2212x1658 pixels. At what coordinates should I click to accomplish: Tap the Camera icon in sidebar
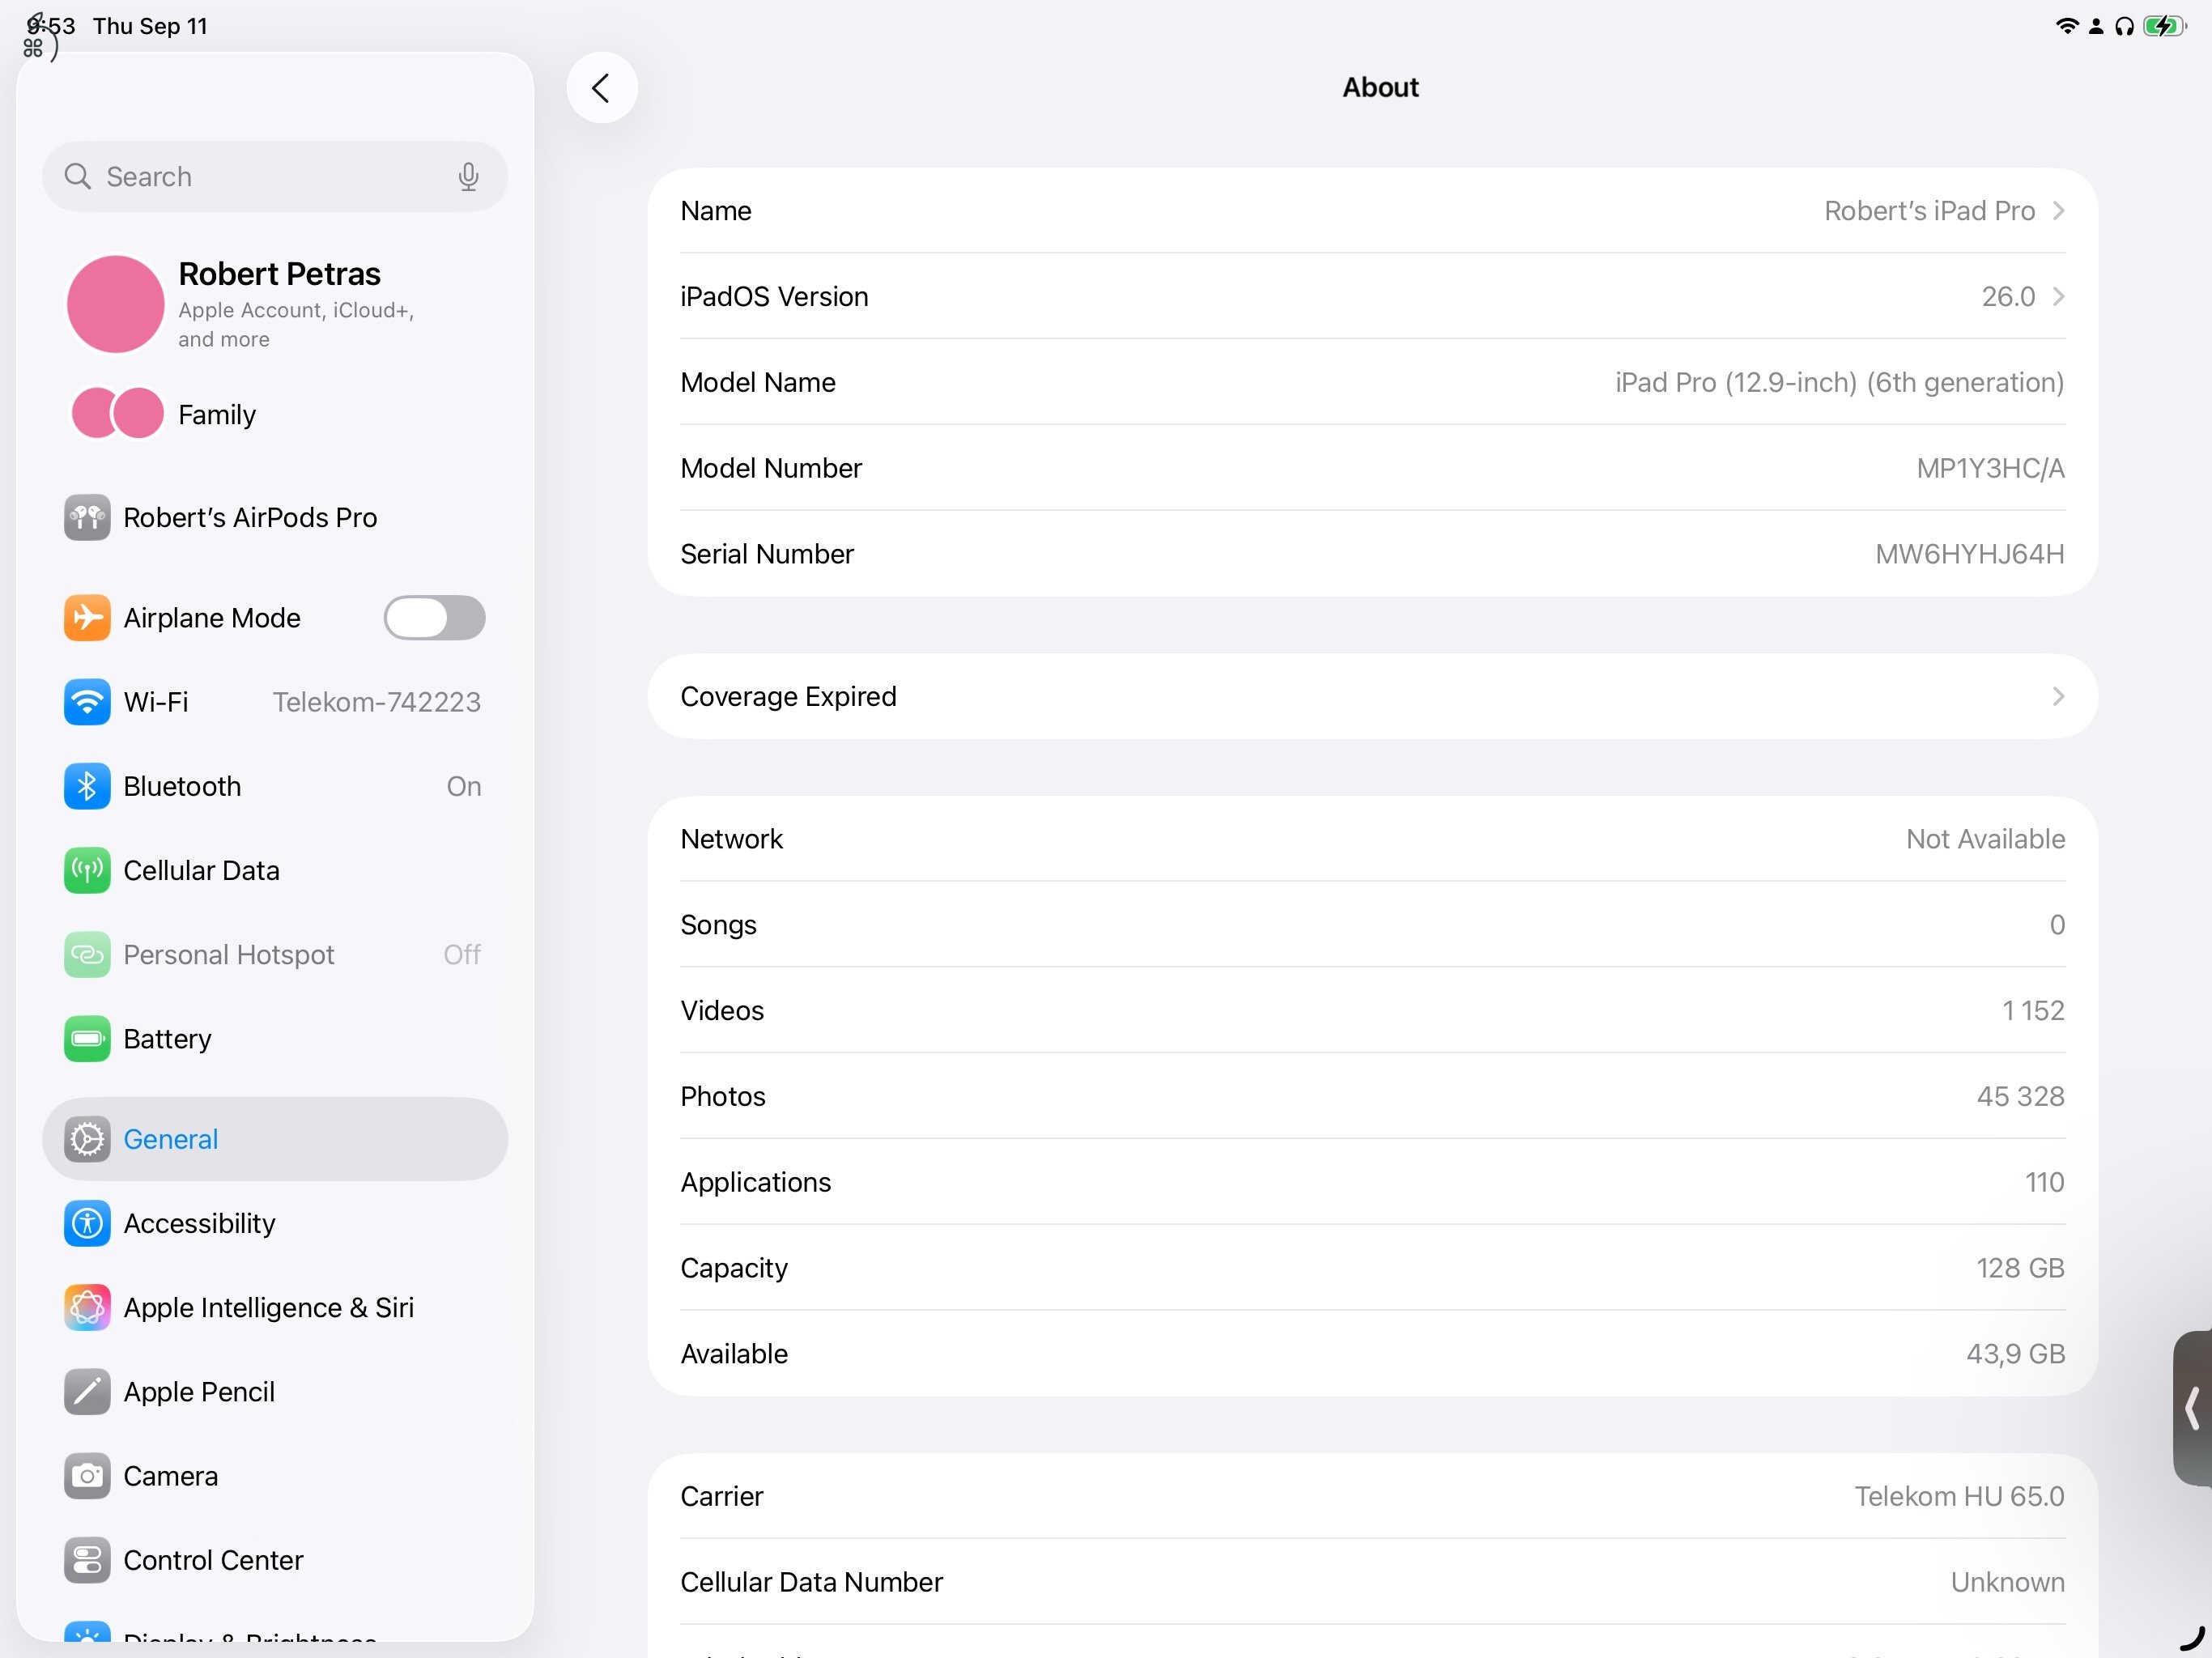click(87, 1476)
